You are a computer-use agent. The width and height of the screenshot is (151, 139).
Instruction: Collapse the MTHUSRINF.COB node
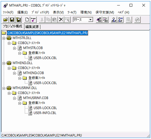(x=14, y=98)
